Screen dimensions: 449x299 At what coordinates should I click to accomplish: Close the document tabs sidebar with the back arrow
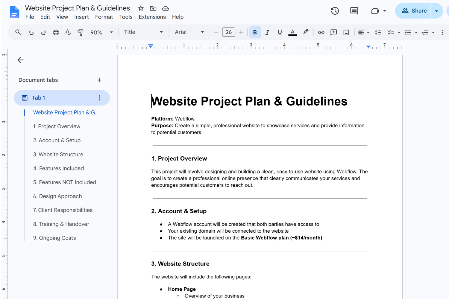pos(20,60)
